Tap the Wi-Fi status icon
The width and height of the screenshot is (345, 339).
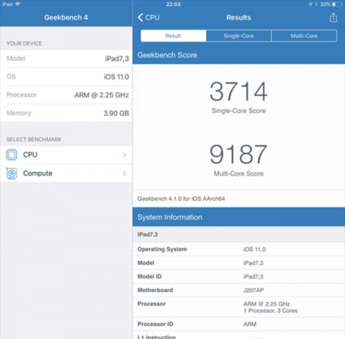point(17,4)
